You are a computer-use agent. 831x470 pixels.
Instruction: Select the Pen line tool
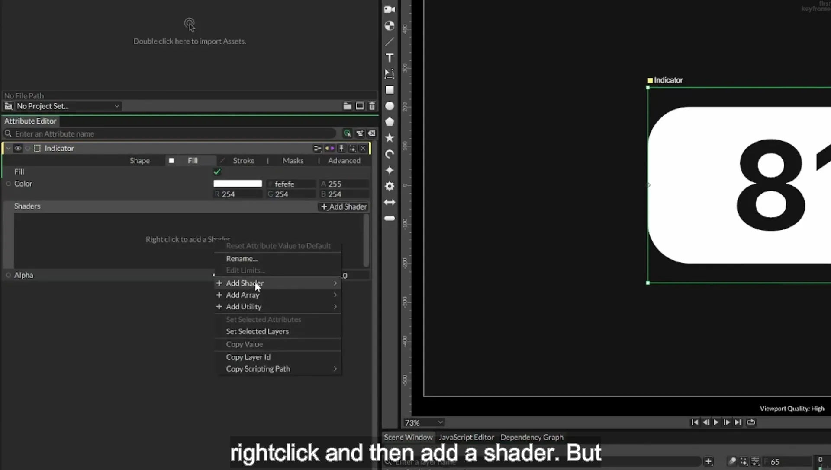tap(390, 42)
